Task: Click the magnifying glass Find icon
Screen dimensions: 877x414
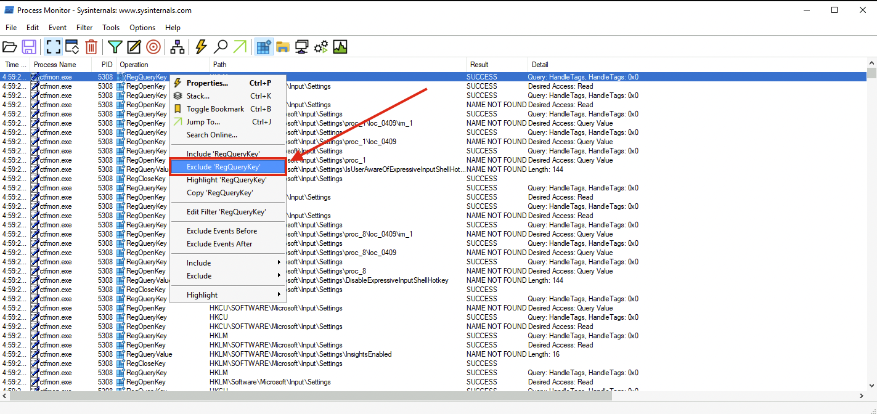Action: click(x=220, y=47)
